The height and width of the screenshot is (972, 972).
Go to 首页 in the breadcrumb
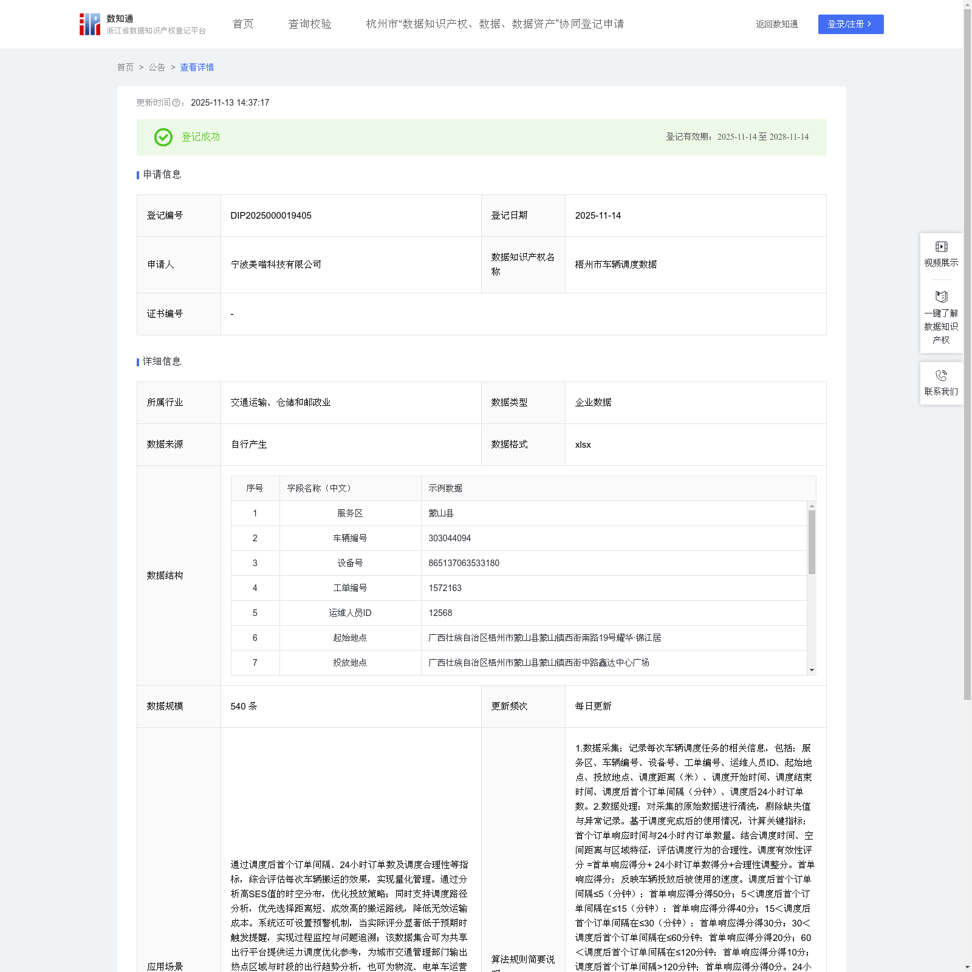125,67
